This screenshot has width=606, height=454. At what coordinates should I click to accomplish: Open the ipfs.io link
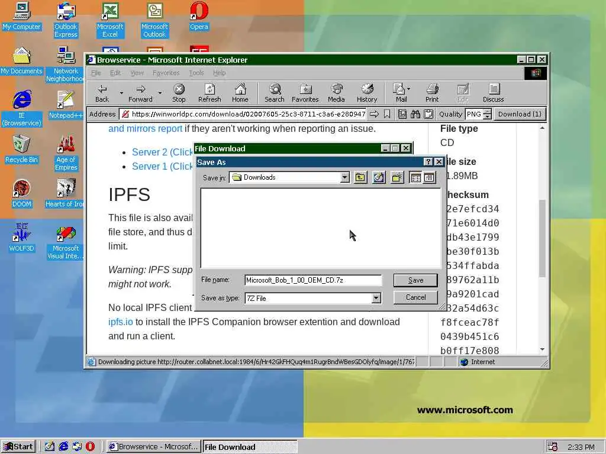click(x=121, y=322)
